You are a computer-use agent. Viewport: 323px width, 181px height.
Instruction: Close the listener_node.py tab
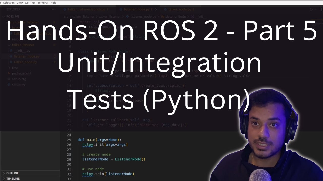coord(156,9)
